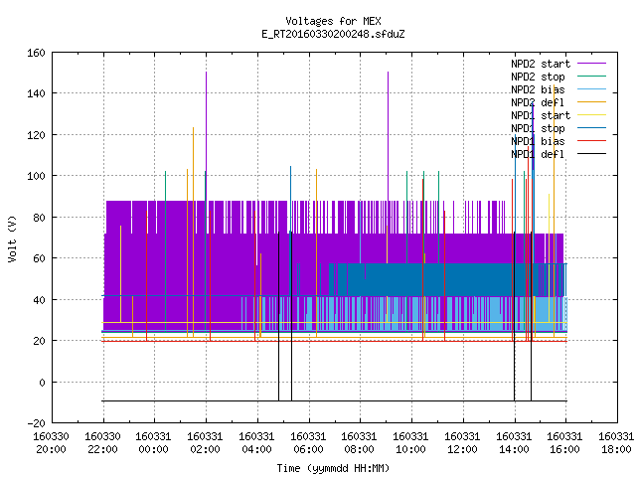Click the 'Time (yymmdd HH:MM)' x-axis label
The width and height of the screenshot is (636, 477).
tap(333, 468)
